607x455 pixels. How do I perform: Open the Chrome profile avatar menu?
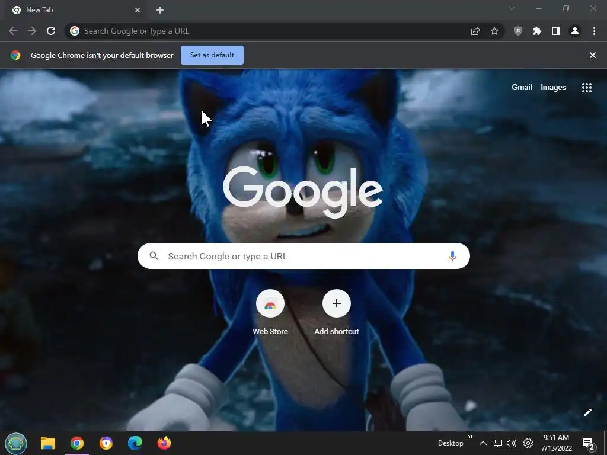point(575,31)
